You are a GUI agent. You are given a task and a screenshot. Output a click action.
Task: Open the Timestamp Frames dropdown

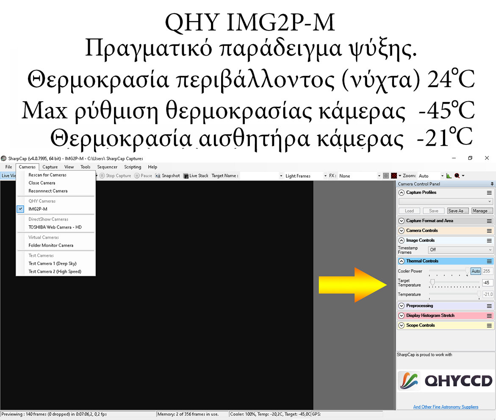[x=460, y=250]
